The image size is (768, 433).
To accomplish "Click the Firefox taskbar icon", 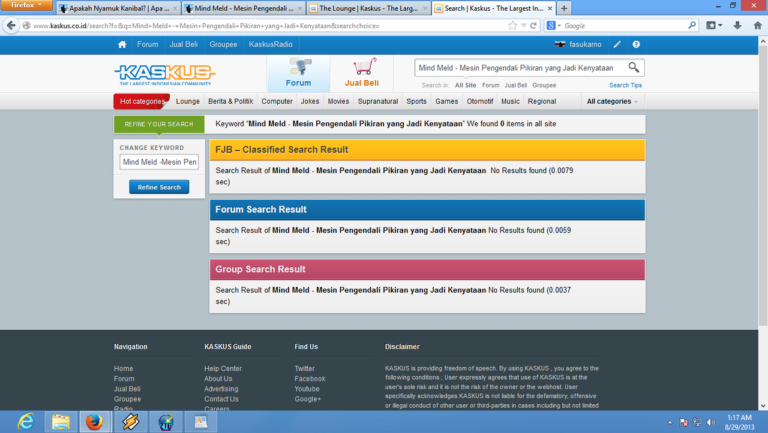I will [x=94, y=422].
